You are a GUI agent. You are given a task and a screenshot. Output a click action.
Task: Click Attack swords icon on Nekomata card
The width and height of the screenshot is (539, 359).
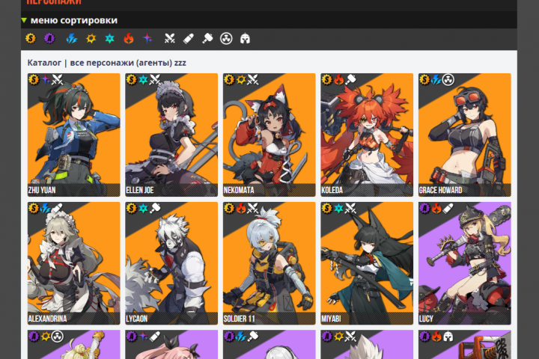point(253,80)
